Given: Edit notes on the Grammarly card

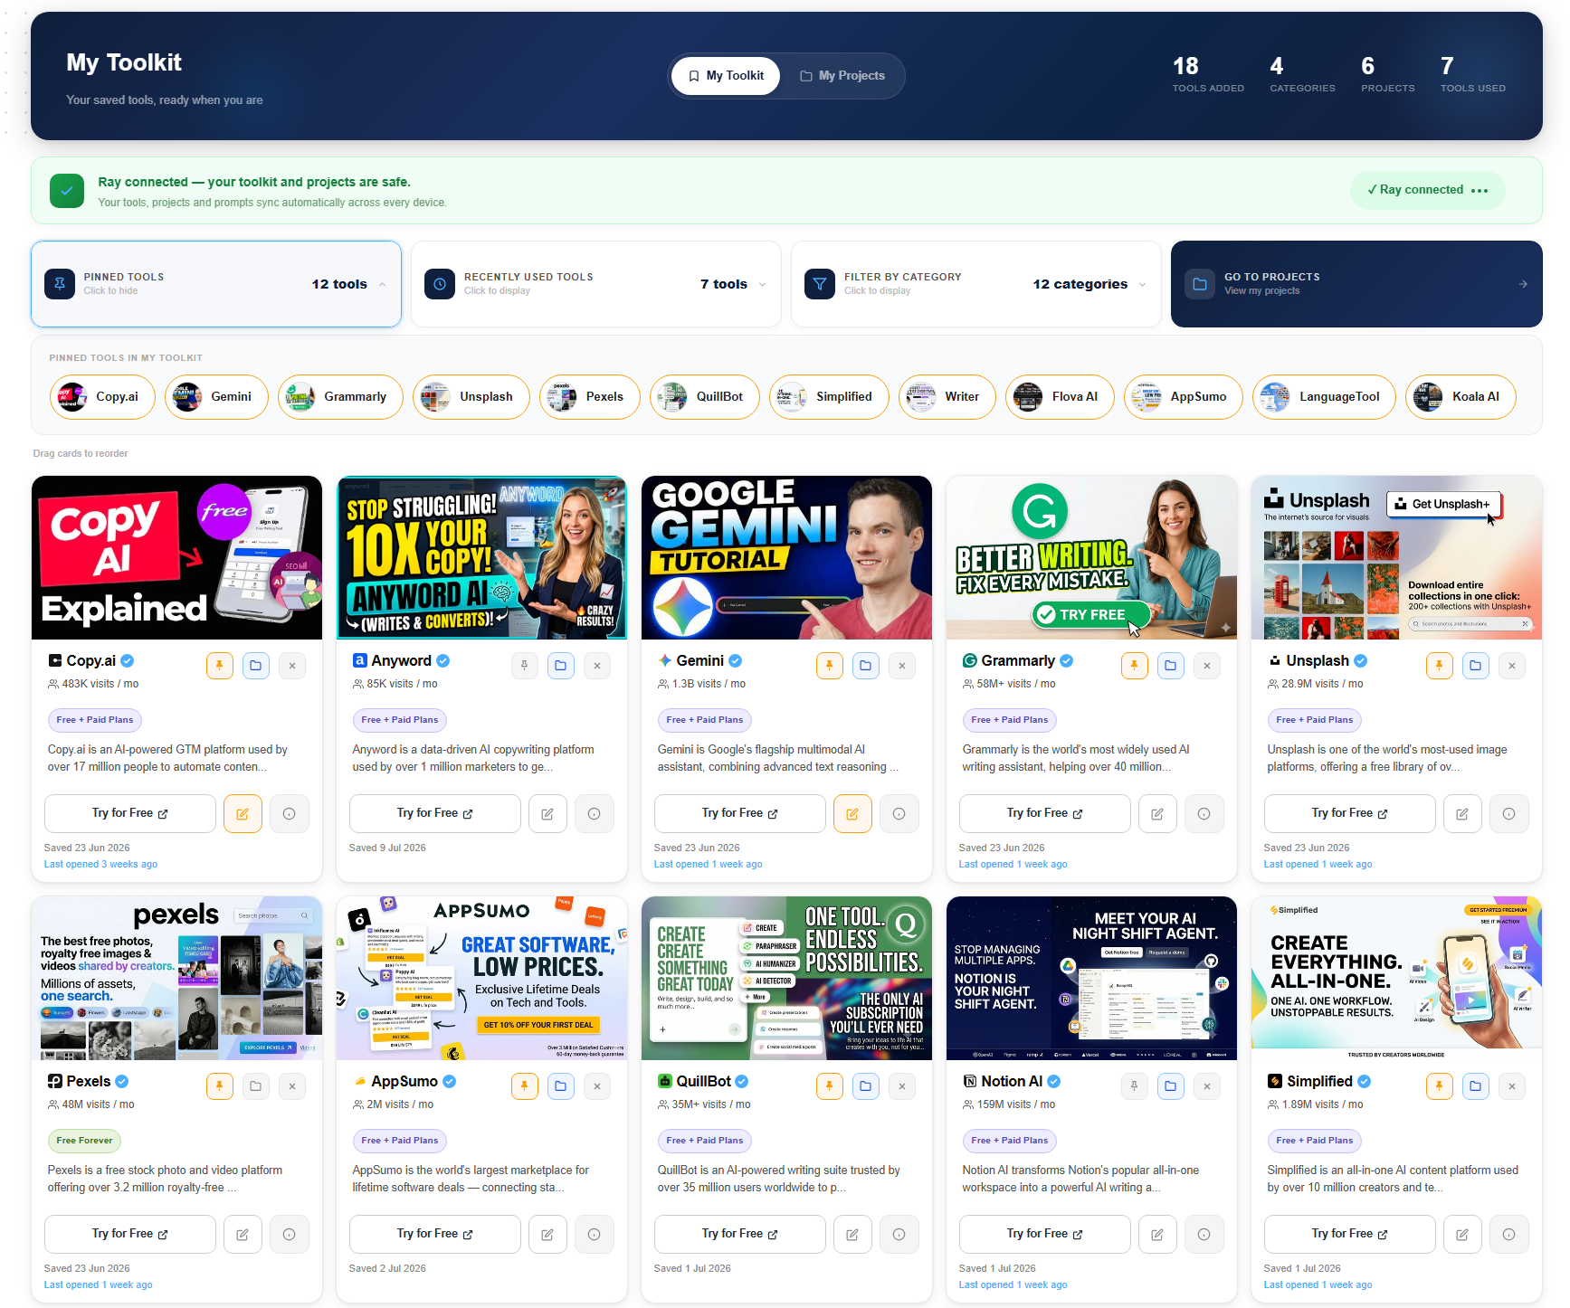Looking at the screenshot, I should [x=1157, y=814].
